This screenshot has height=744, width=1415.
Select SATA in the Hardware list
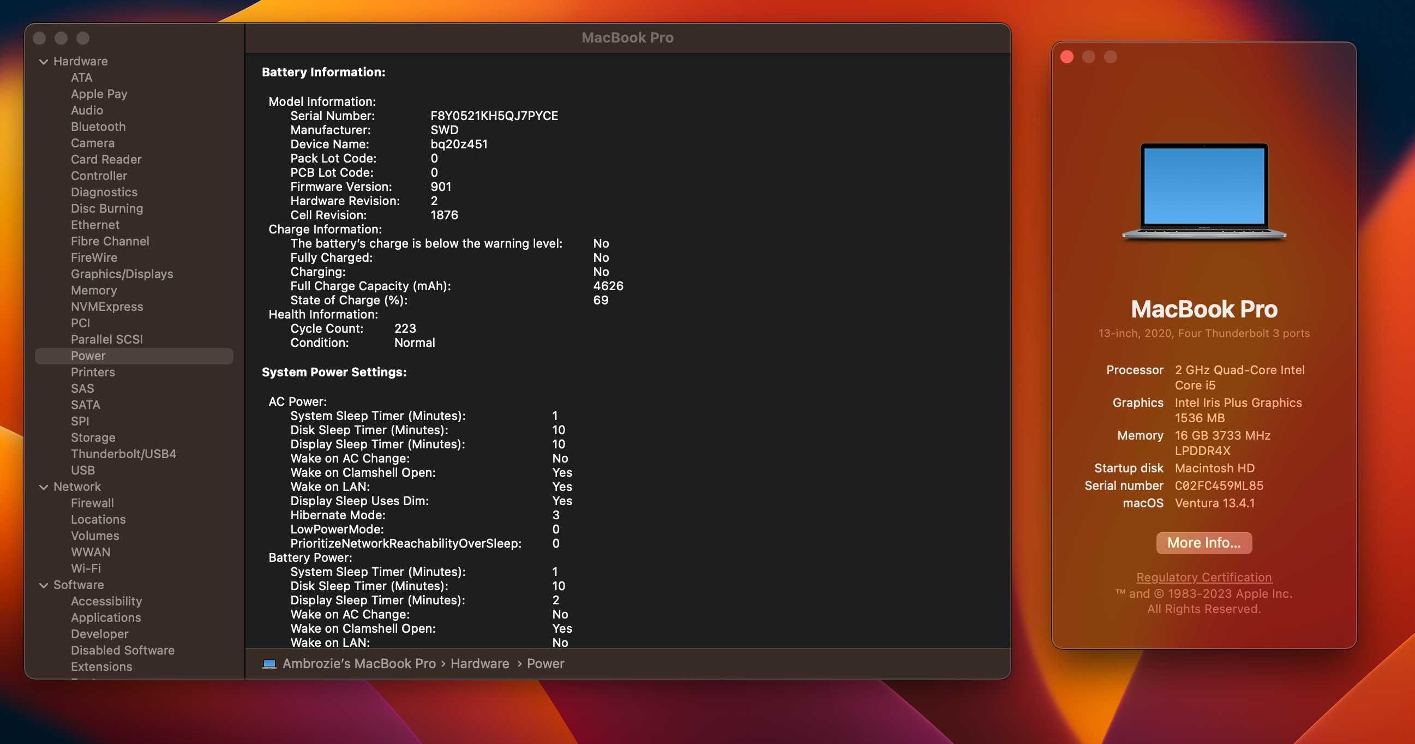86,405
